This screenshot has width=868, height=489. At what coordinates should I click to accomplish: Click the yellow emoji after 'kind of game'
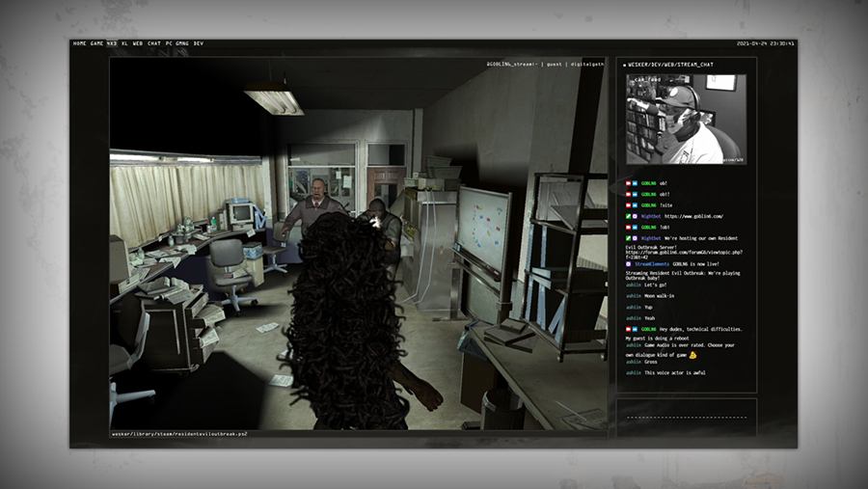(692, 355)
